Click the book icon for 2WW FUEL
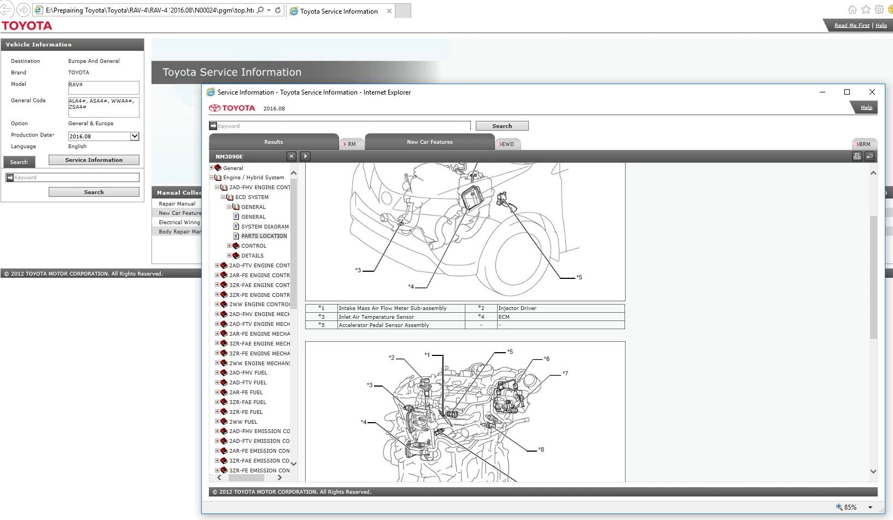 (x=224, y=422)
